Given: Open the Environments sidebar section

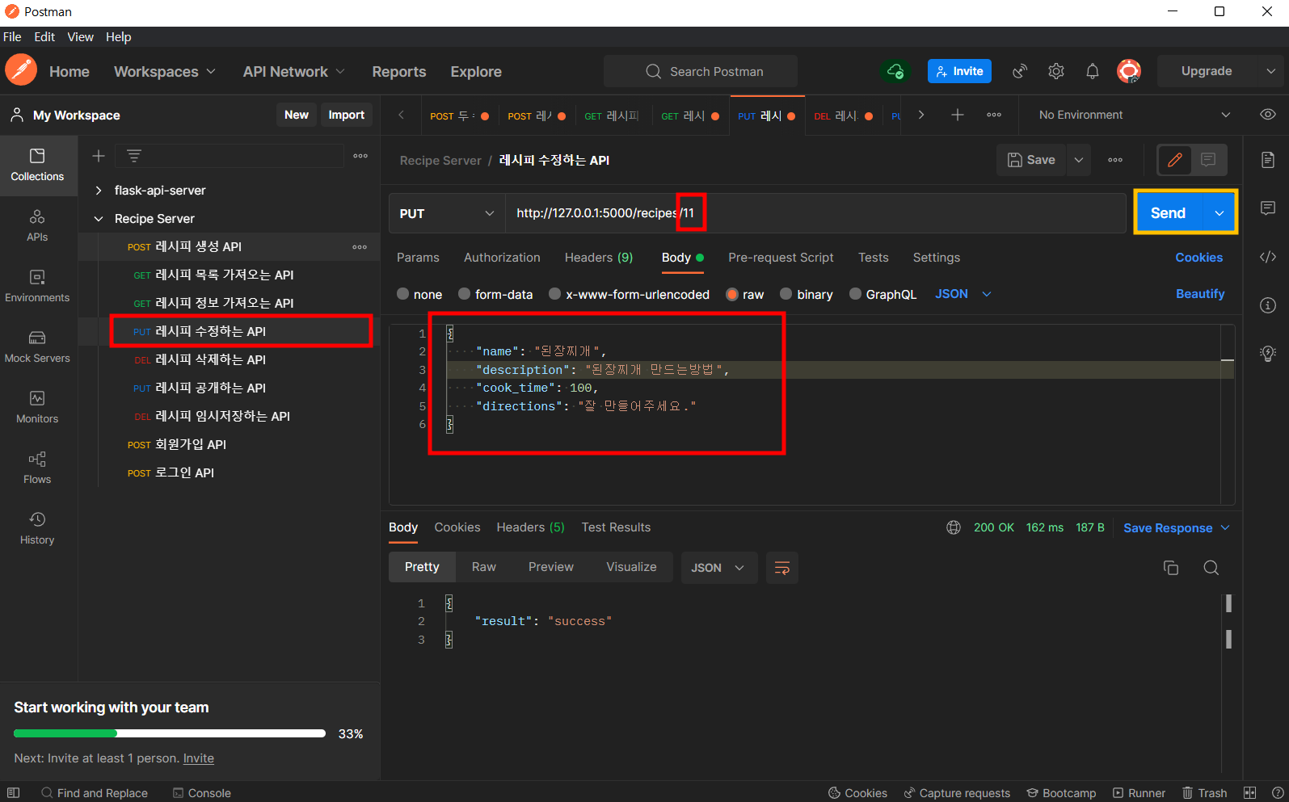Looking at the screenshot, I should [x=37, y=286].
